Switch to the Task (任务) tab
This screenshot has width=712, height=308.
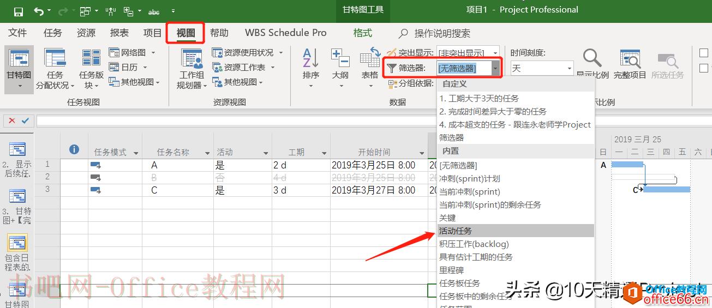click(x=53, y=33)
